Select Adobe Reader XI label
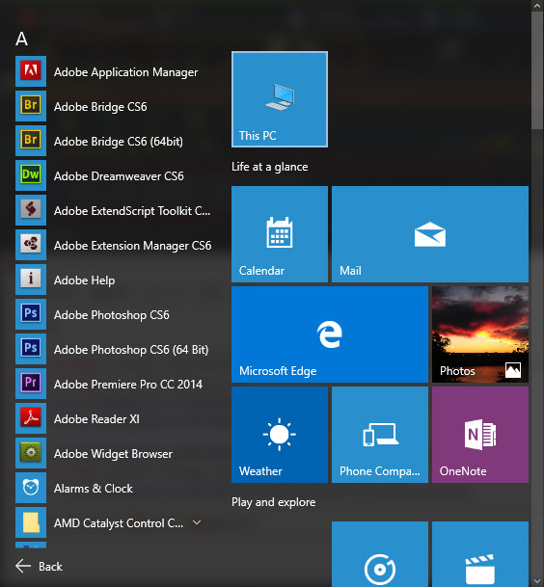544x587 pixels. (x=96, y=419)
